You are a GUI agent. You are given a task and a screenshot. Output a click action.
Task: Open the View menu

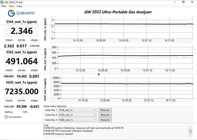11,6
